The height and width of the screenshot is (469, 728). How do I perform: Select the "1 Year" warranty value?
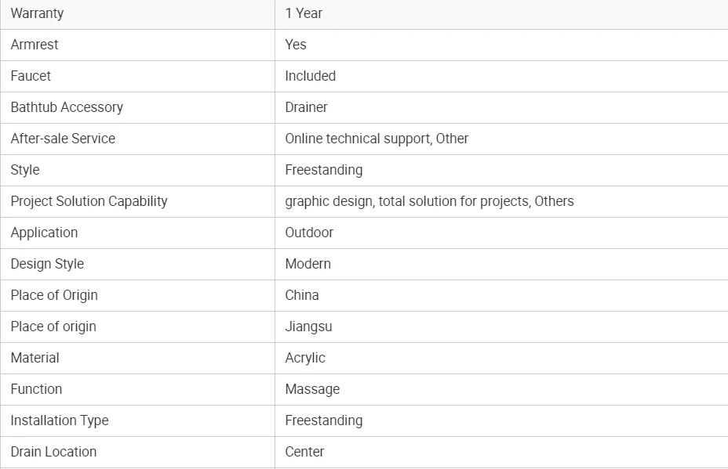(304, 13)
